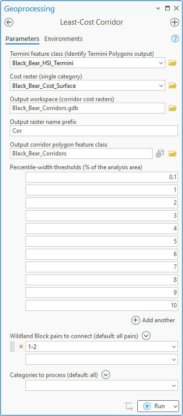Click the batch/schedule icon next to Run
The image size is (183, 416).
[x=129, y=406]
